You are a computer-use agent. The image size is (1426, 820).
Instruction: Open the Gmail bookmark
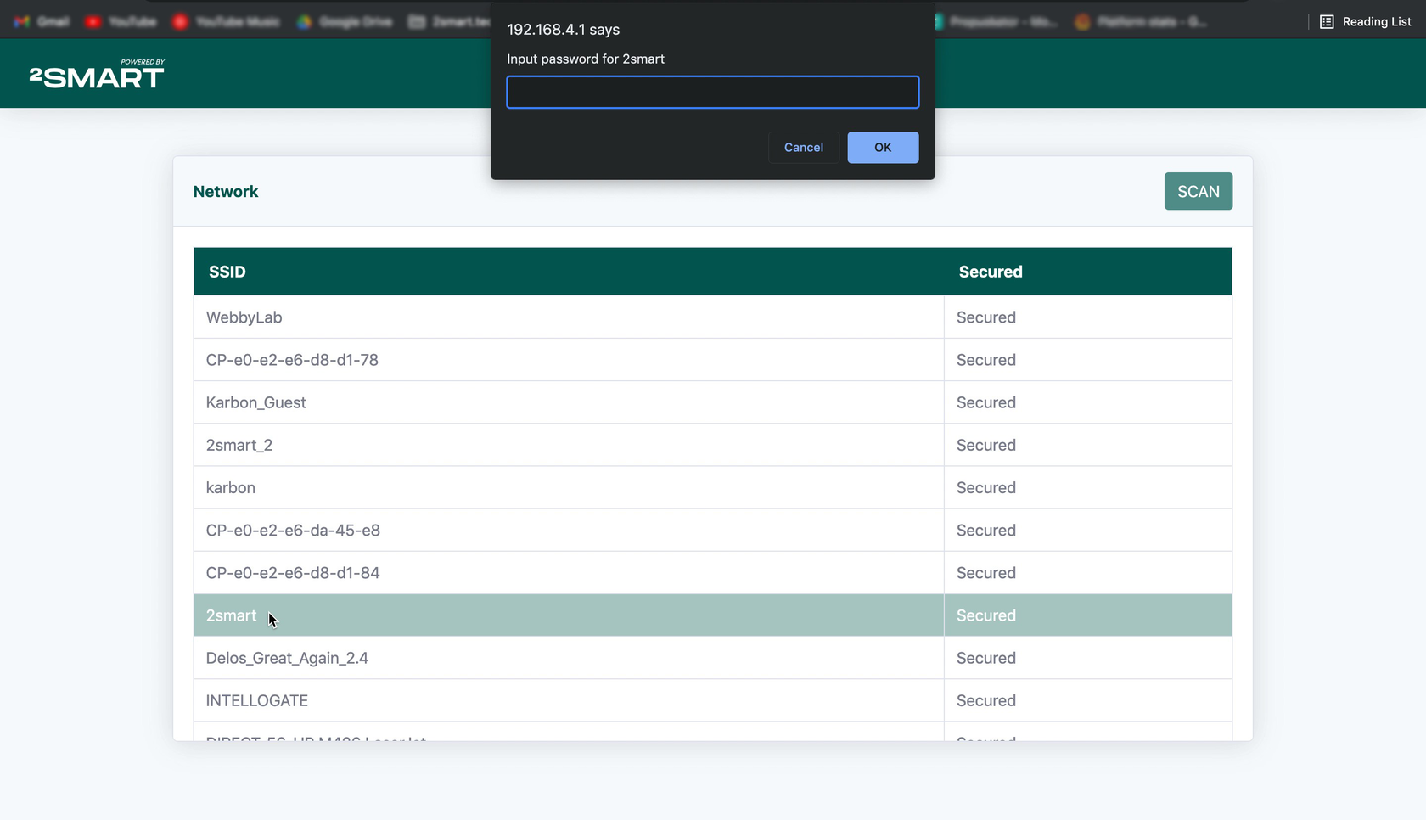coord(42,21)
